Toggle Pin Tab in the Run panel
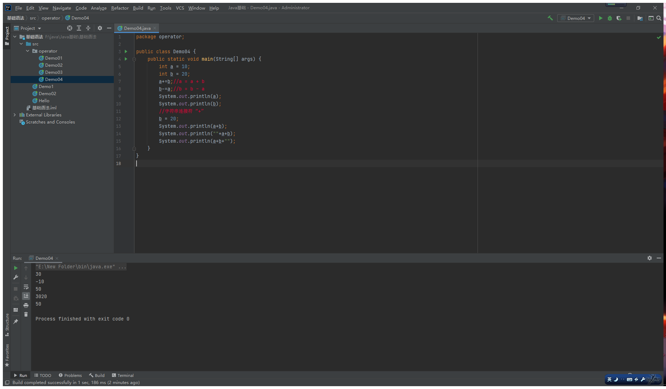This screenshot has width=666, height=389. pyautogui.click(x=16, y=322)
